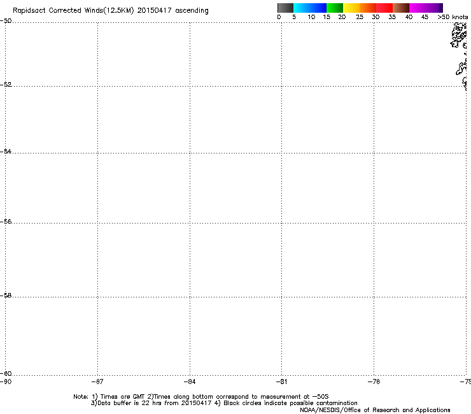Click the -87 longitude axis label
471x414 pixels.
click(97, 382)
